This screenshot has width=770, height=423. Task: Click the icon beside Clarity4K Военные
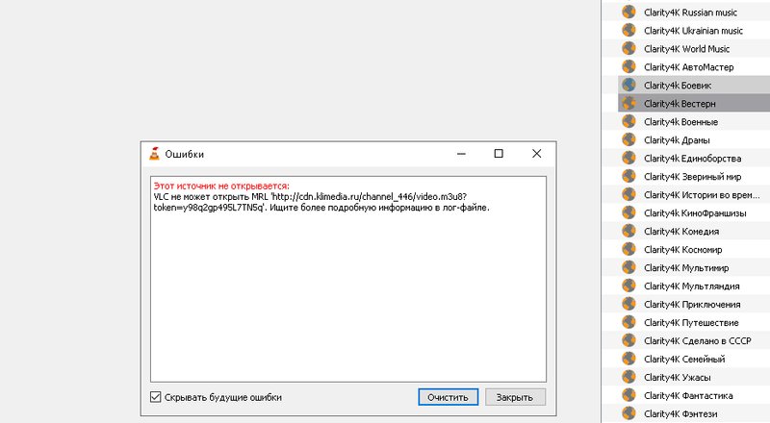coord(629,122)
